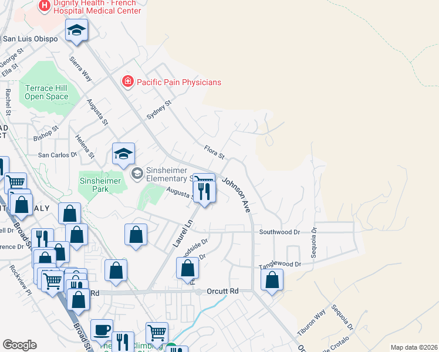Screen dimensions: 439x352
Task: Open fork and knife marker beside Broad St
Action: click(43, 238)
